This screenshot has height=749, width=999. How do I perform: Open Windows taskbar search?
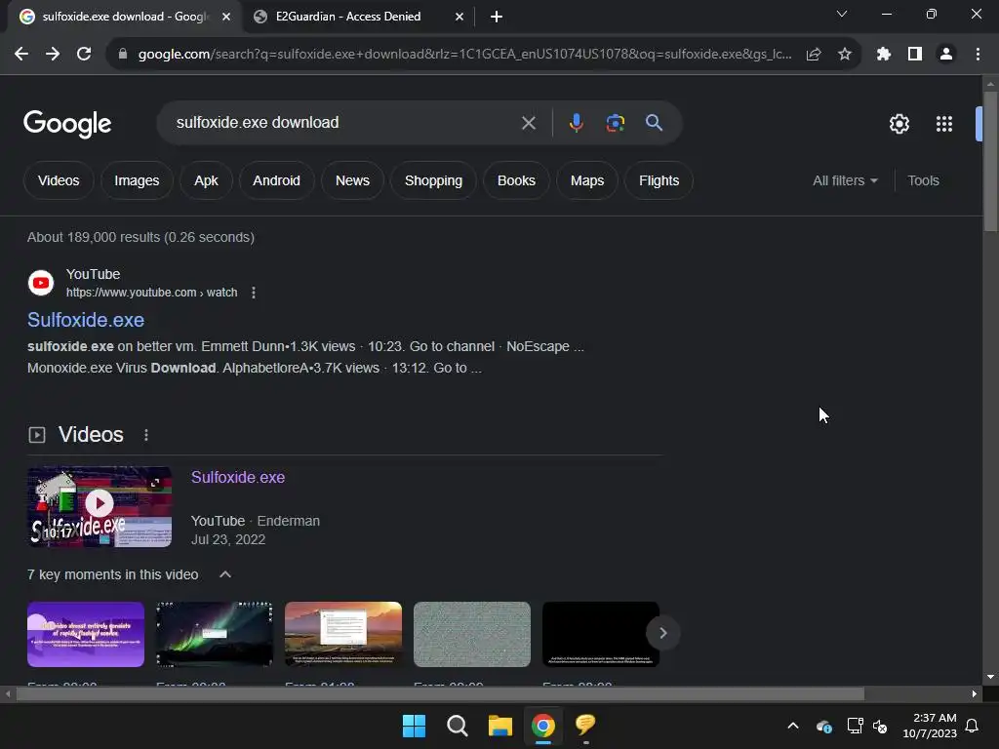click(x=458, y=726)
